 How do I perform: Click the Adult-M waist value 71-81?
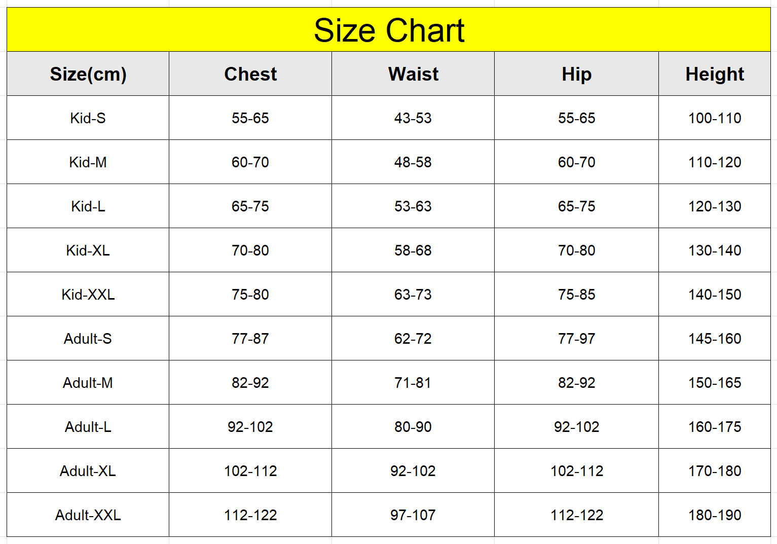coord(413,382)
